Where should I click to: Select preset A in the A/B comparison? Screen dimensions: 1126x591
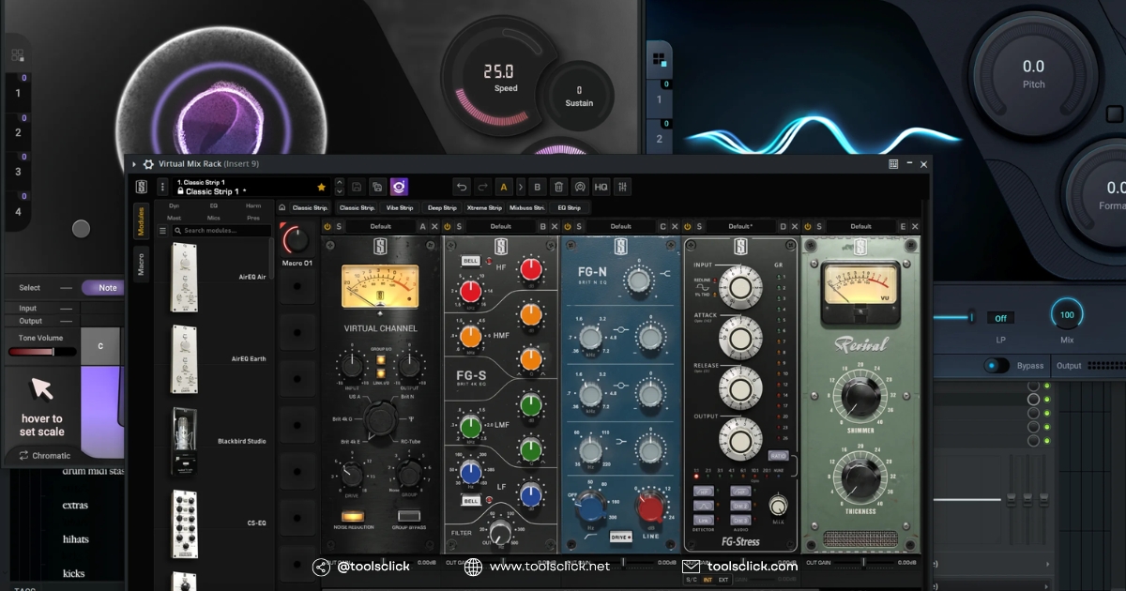click(502, 187)
